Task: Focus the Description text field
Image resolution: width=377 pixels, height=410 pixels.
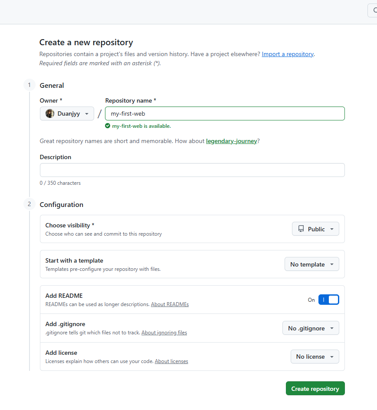Action: tap(192, 170)
